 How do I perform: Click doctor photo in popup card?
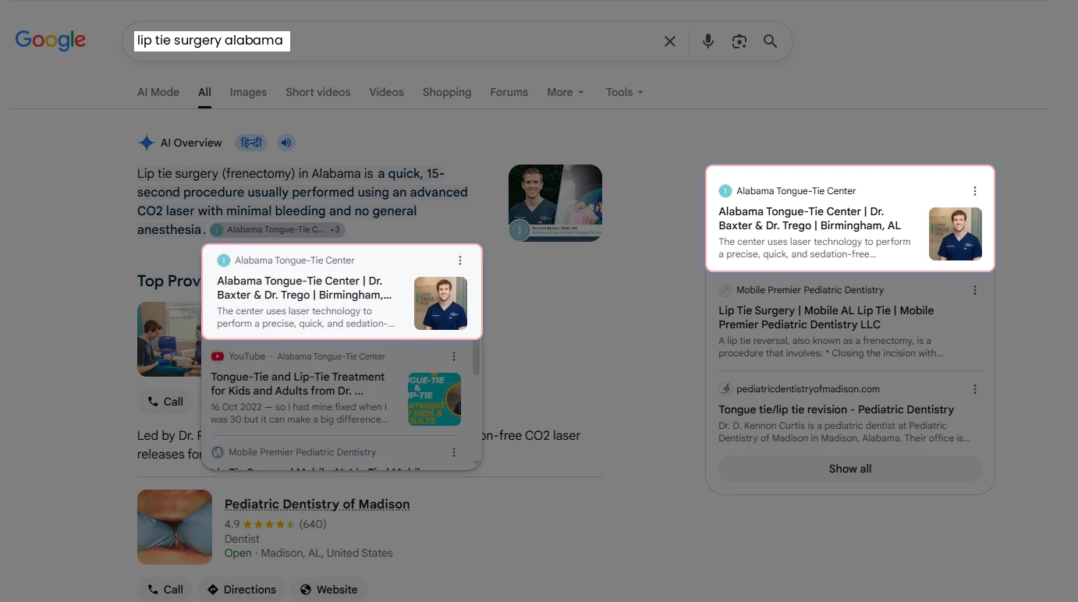[441, 303]
